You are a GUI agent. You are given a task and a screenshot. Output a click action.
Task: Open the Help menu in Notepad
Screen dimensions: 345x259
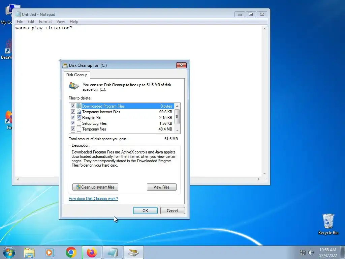point(74,22)
